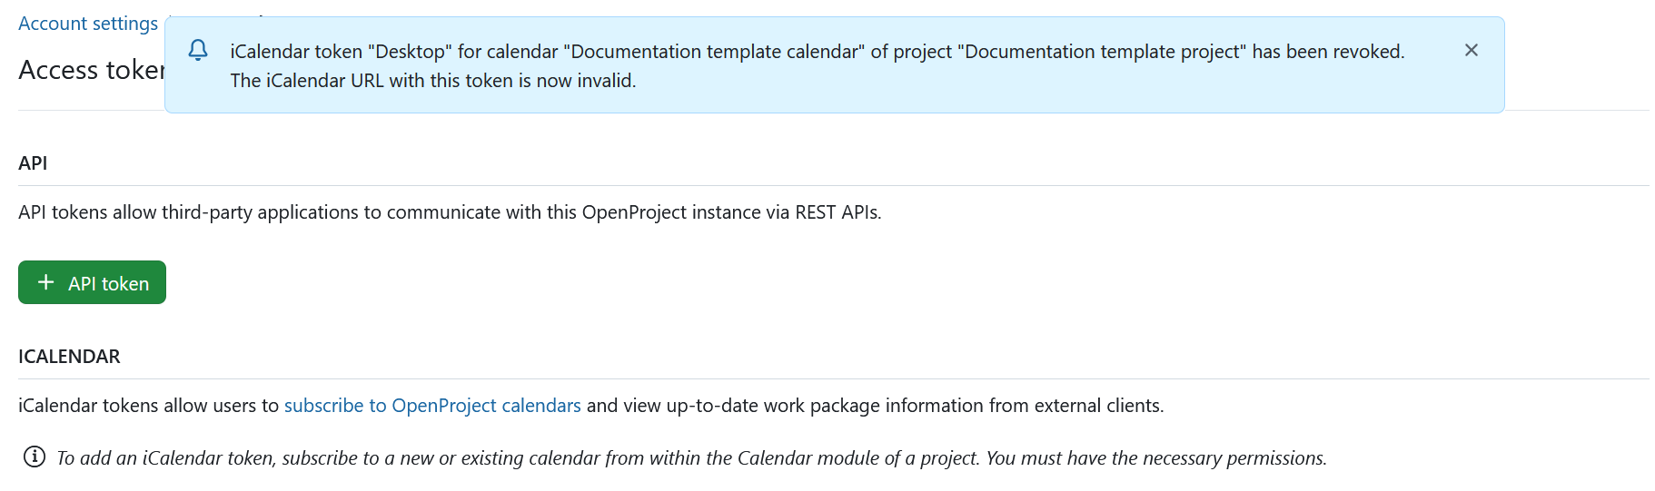
Task: Click the API tokens description sentence
Action: 450,212
